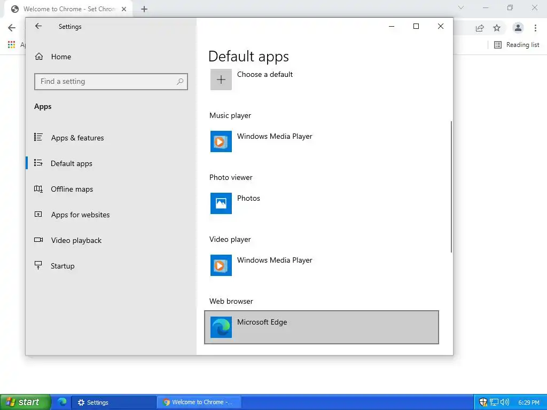Click the Photos label in Photo viewer
547x410 pixels.
point(248,199)
